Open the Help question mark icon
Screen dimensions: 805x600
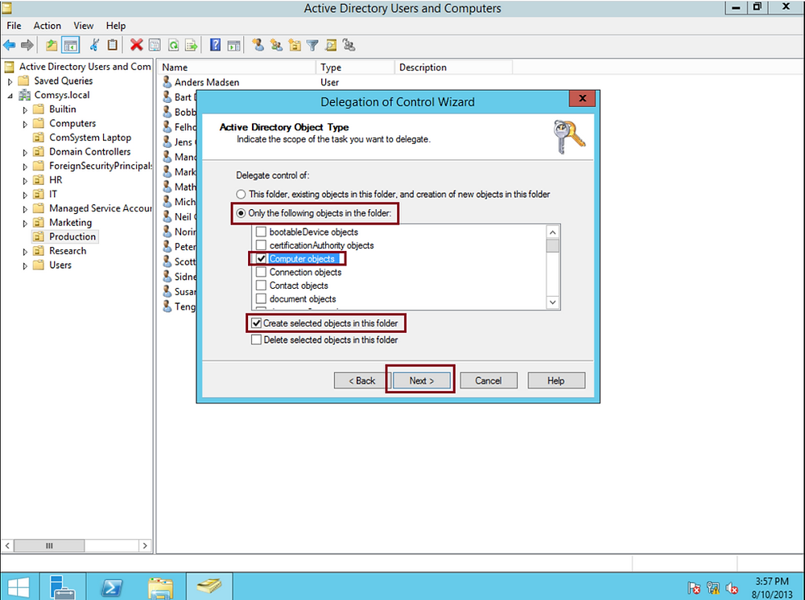(x=215, y=45)
